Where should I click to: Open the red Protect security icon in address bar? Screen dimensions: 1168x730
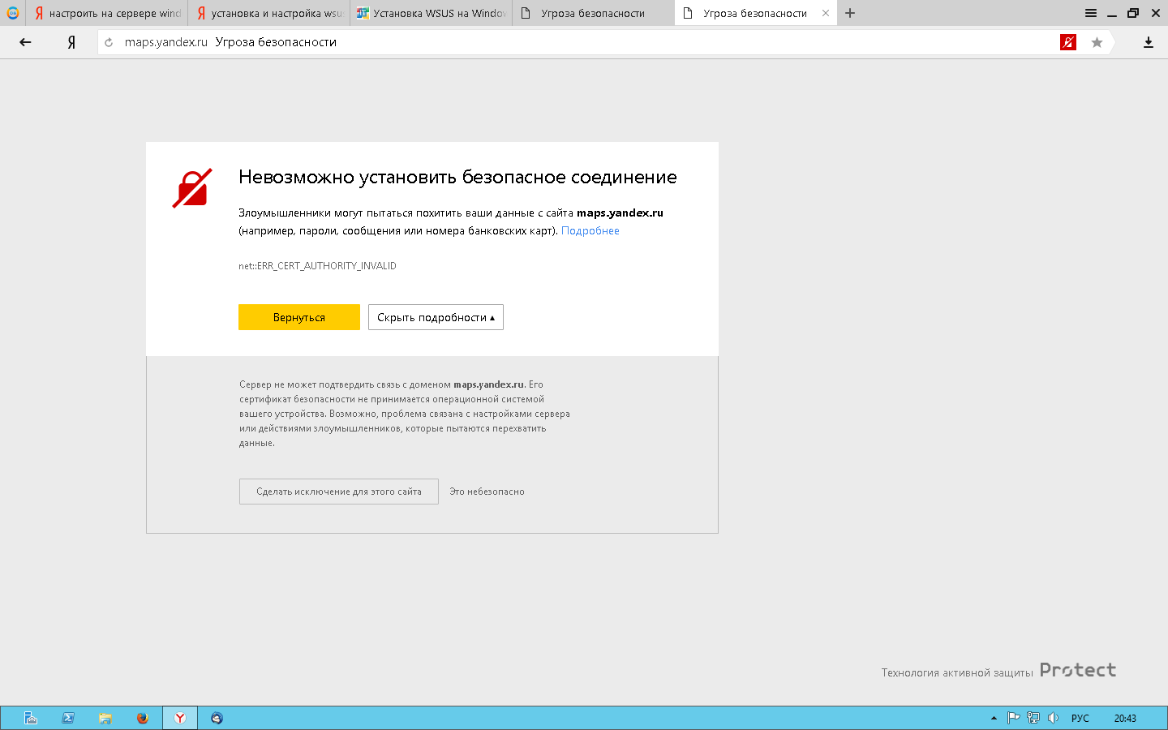1068,42
